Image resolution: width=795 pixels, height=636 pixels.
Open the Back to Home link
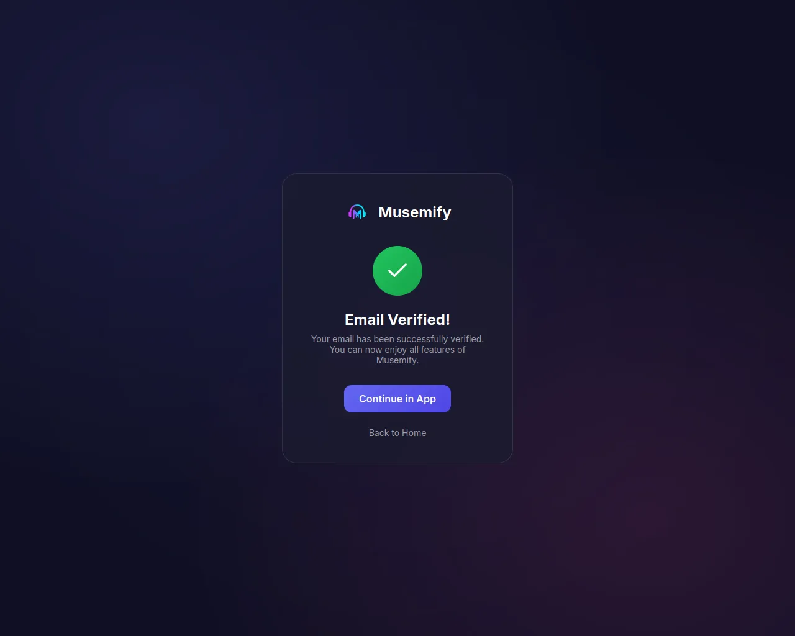click(397, 433)
